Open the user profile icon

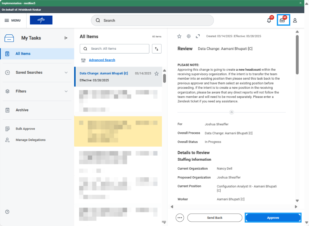pos(295,21)
